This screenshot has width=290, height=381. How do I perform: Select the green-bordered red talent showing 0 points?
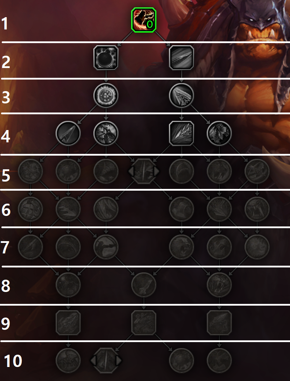(x=144, y=20)
